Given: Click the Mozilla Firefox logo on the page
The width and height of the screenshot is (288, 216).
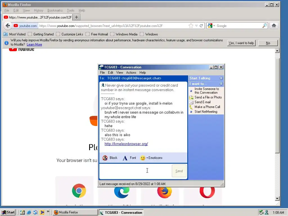Looking at the screenshot, I should tap(165, 192).
